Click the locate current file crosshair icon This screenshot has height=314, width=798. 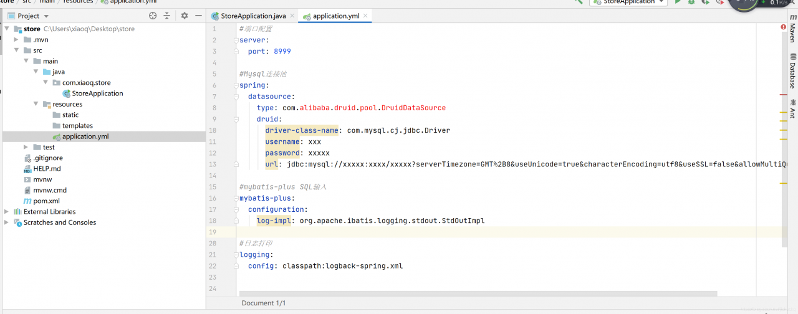click(x=153, y=16)
